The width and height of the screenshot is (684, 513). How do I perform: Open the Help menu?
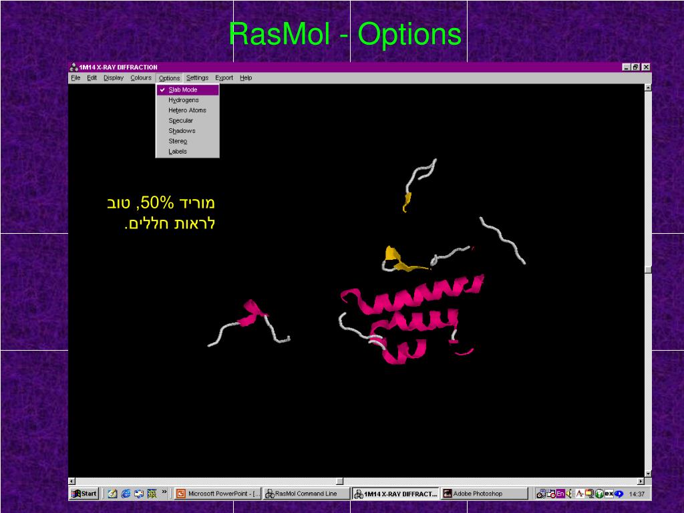[x=246, y=77]
